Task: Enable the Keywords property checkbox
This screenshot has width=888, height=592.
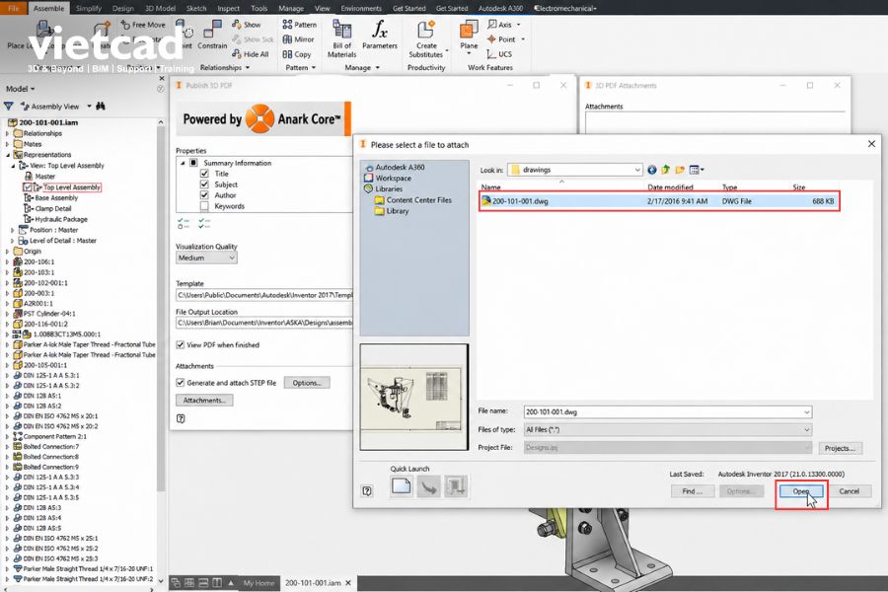Action: click(204, 206)
